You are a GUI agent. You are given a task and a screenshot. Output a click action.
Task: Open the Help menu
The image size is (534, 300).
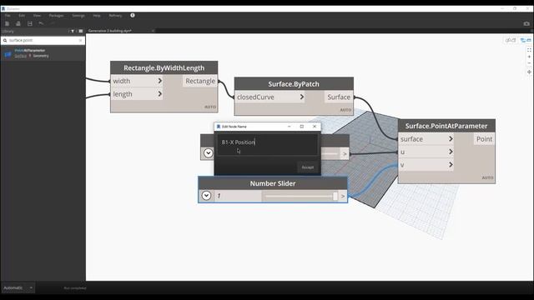(97, 16)
